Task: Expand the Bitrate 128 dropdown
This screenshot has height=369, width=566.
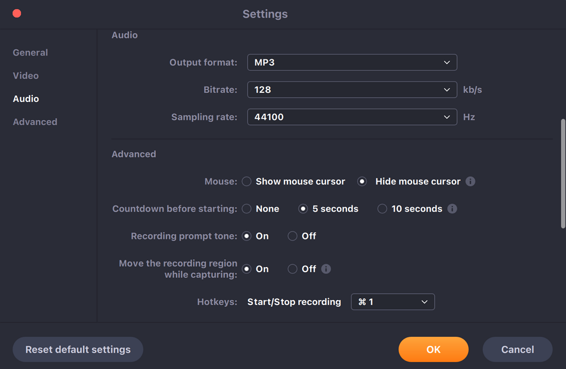Action: [352, 89]
